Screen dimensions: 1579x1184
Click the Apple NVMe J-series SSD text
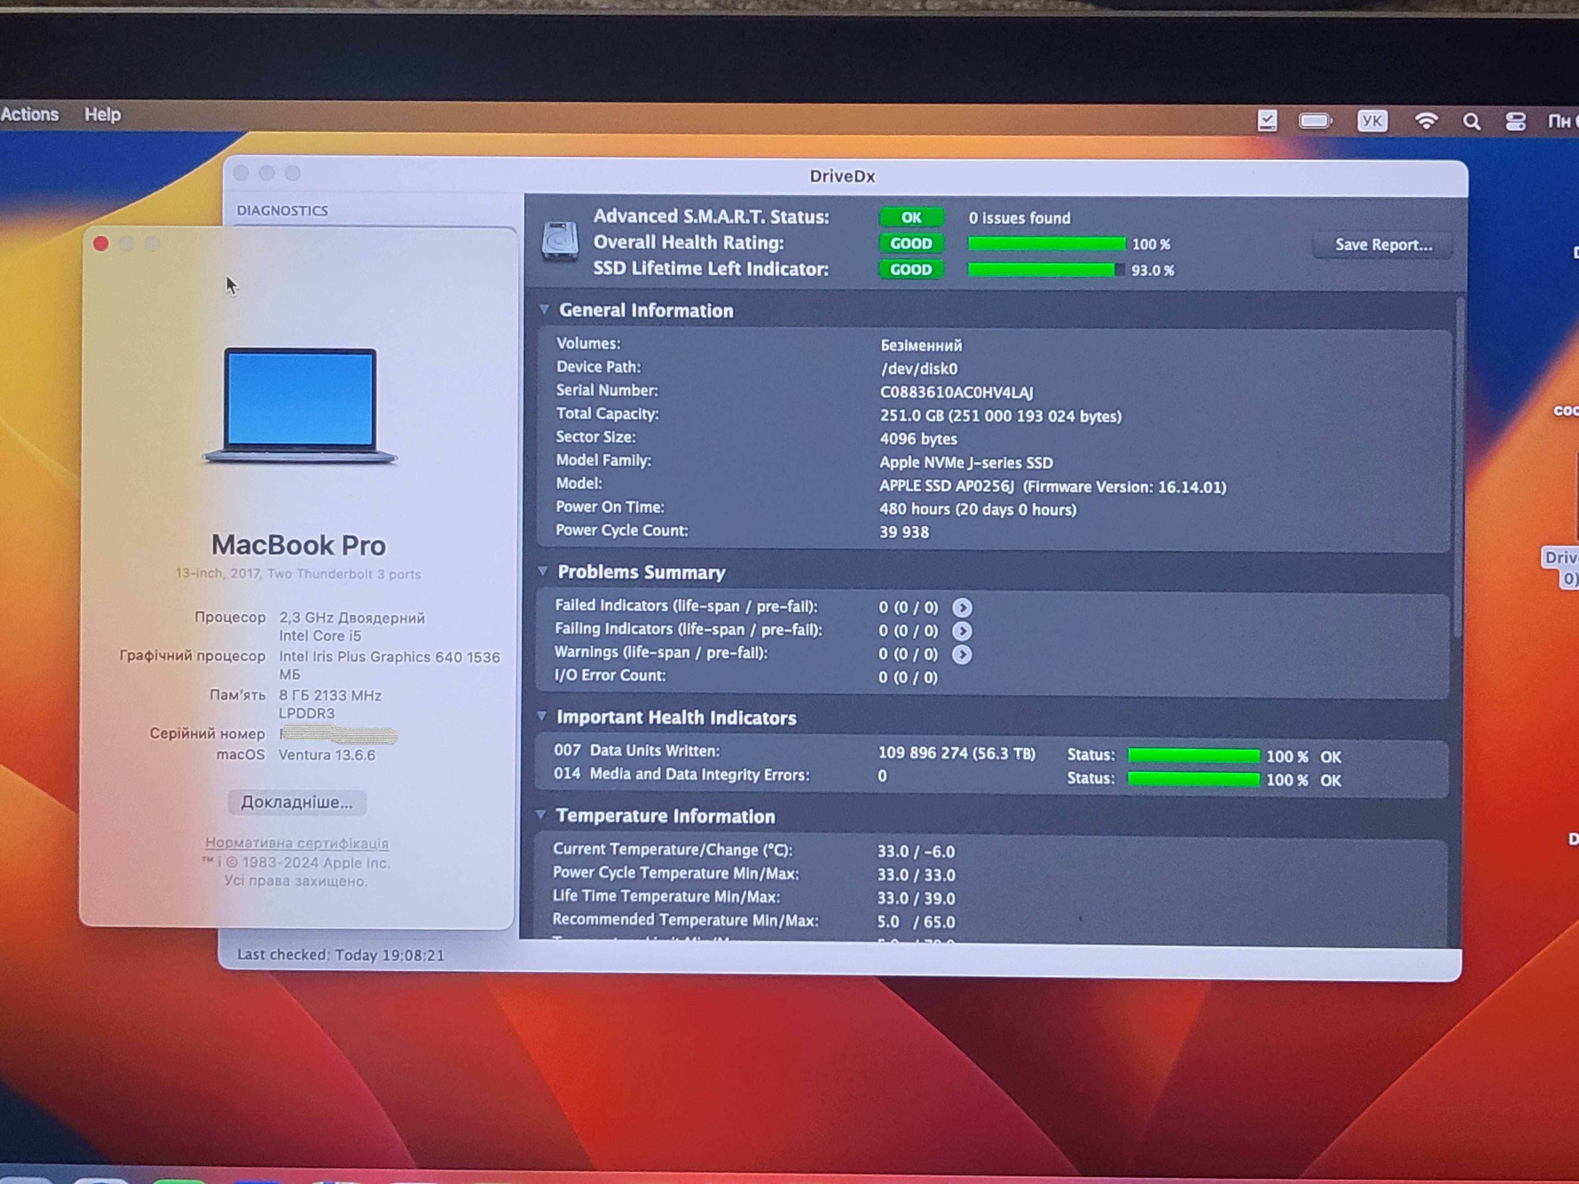[x=966, y=463]
